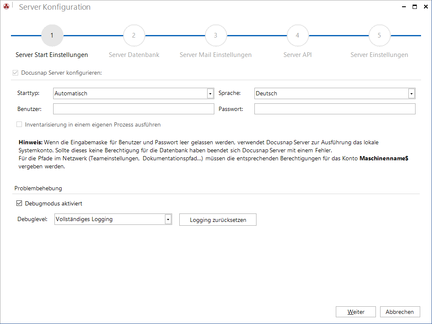Enable Inventarisierung in eigenem Prozess checkbox
Viewport: 432px width, 324px height.
(x=19, y=124)
